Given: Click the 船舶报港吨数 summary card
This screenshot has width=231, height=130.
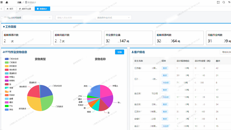Looking at the screenshot, I should 179,38.
